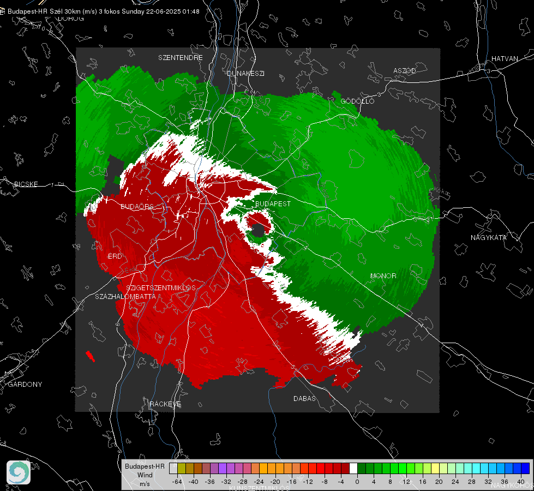Click the deepest blue legend swatch at 40
The height and width of the screenshot is (491, 534).
[x=525, y=469]
